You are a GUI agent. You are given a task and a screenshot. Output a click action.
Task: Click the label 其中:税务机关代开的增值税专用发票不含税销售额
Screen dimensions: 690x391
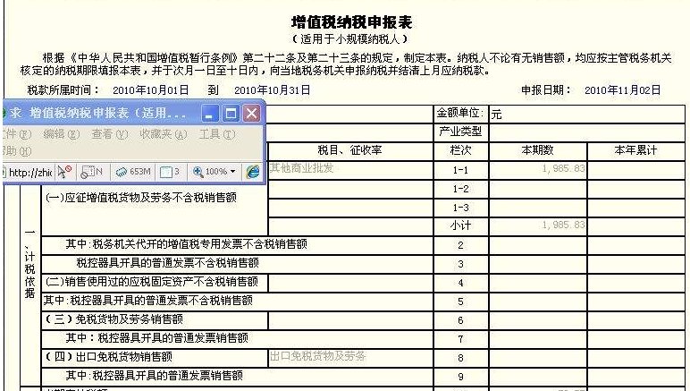pos(186,244)
